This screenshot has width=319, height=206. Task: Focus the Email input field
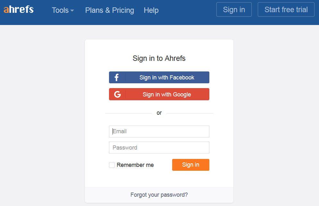coord(159,131)
